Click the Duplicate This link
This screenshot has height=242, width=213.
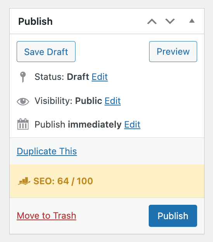pos(47,151)
